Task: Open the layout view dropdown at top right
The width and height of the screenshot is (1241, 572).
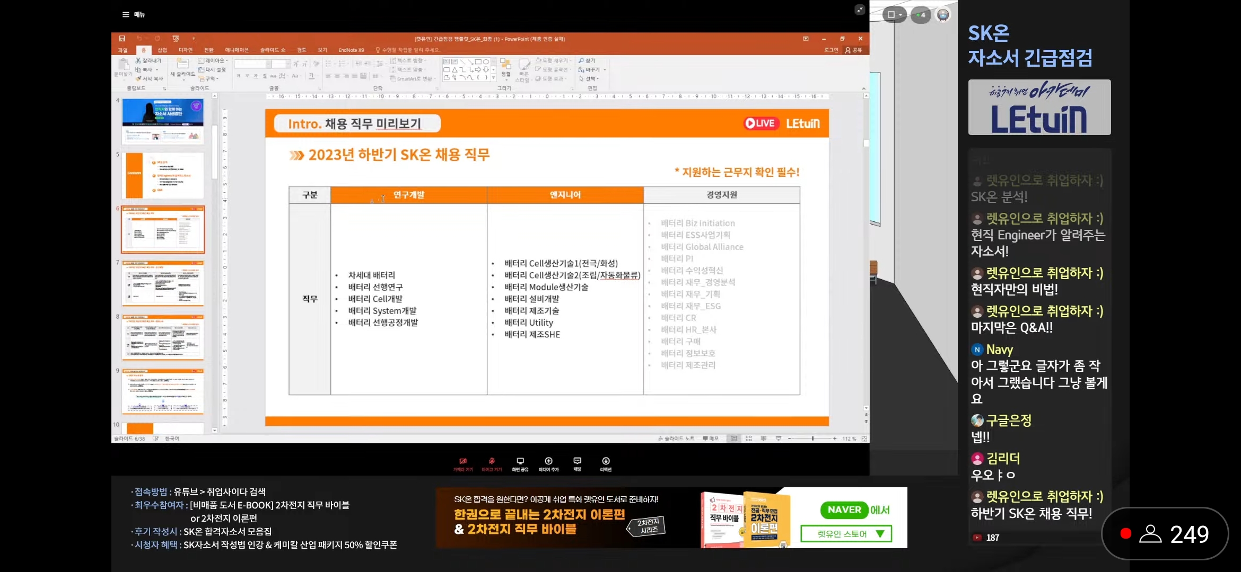Action: pos(894,15)
